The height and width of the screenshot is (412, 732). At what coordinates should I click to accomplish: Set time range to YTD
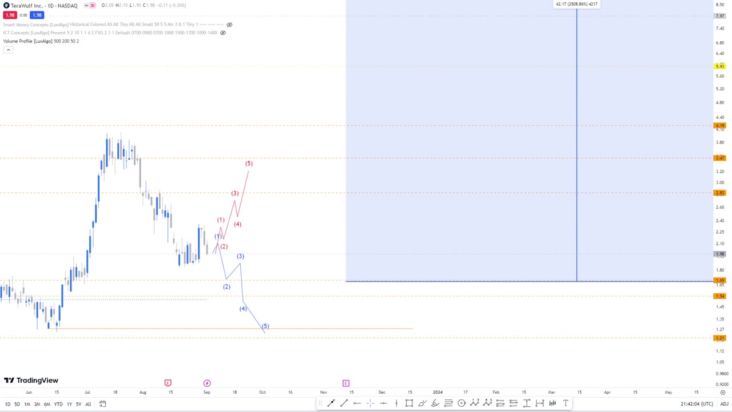click(58, 404)
